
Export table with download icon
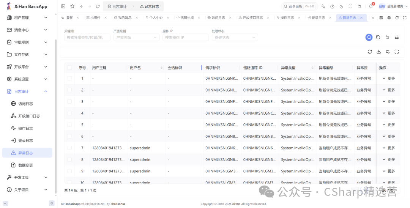click(x=378, y=52)
